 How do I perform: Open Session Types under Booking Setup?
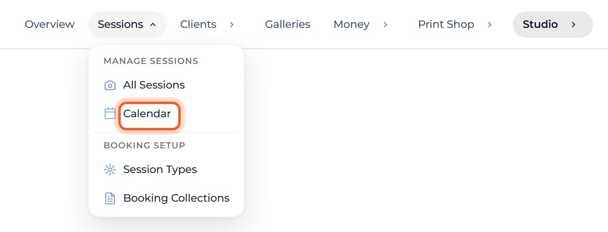(160, 170)
